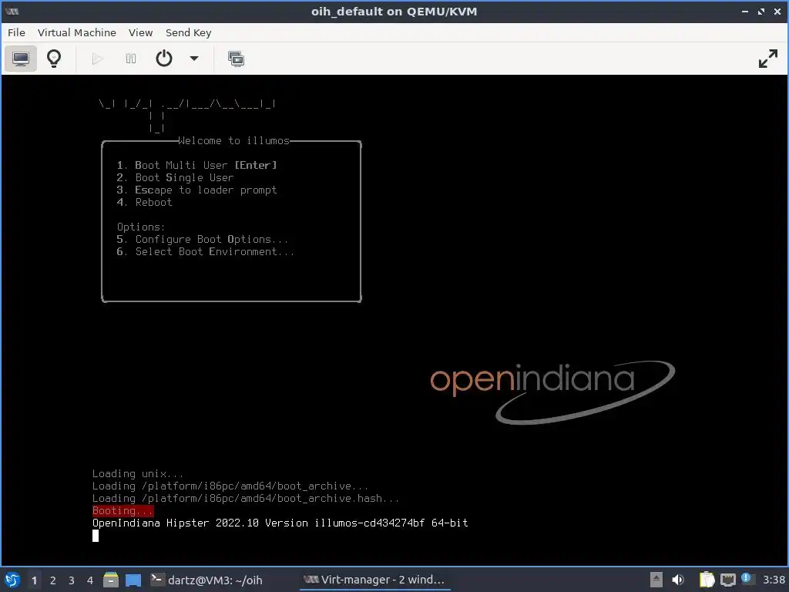This screenshot has width=789, height=592.
Task: Click the boot_archive.hash loading line
Action: tap(246, 499)
